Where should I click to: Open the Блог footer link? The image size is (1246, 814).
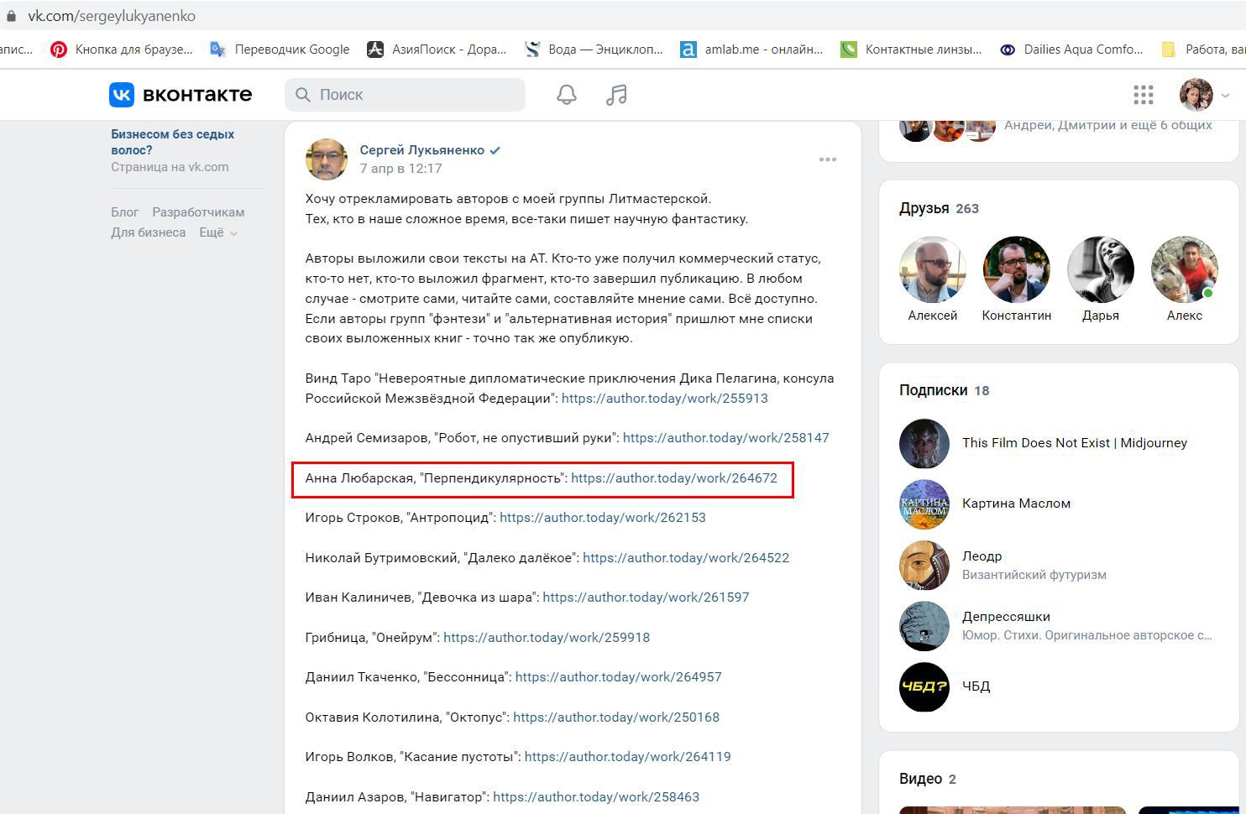point(124,212)
